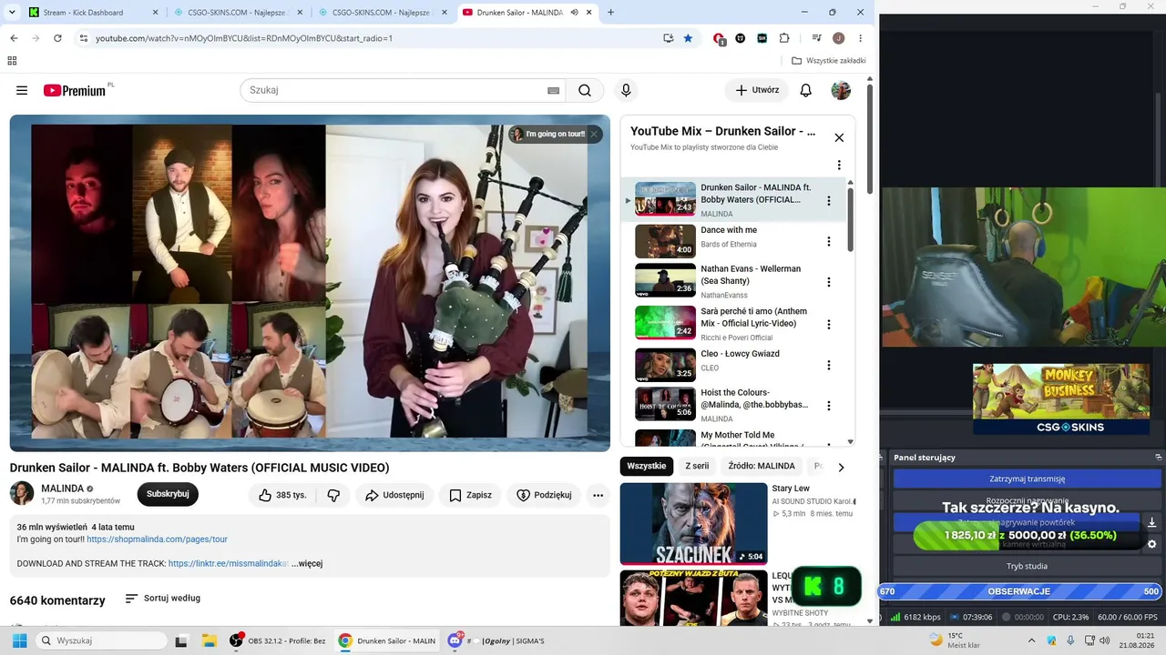Open the YouTube account avatar menu
1166x655 pixels.
(x=841, y=90)
